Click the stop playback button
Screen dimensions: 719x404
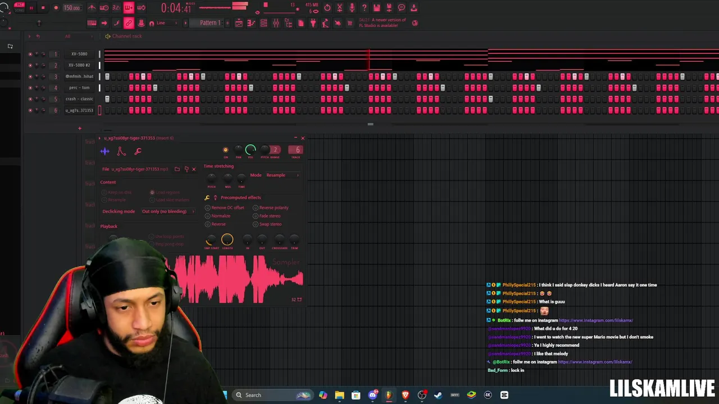(x=43, y=8)
